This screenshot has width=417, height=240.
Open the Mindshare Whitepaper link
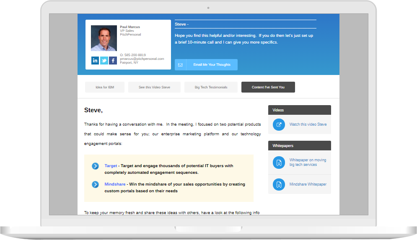pyautogui.click(x=308, y=184)
